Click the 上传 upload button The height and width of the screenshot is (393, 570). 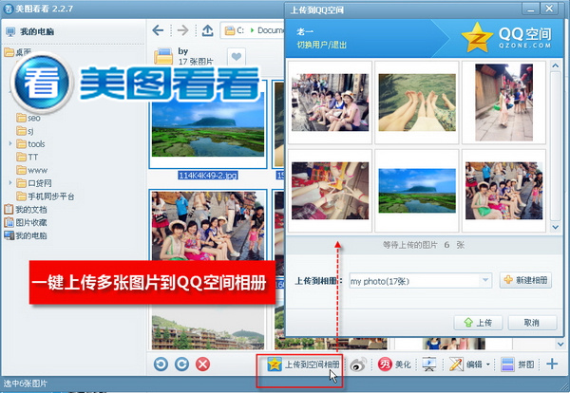click(x=478, y=322)
